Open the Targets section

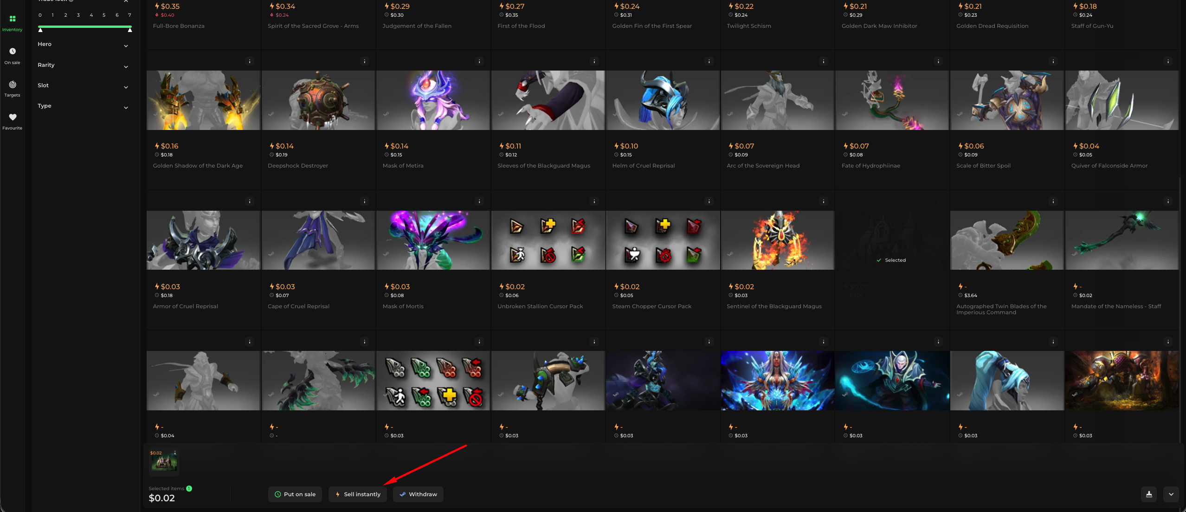[x=13, y=89]
